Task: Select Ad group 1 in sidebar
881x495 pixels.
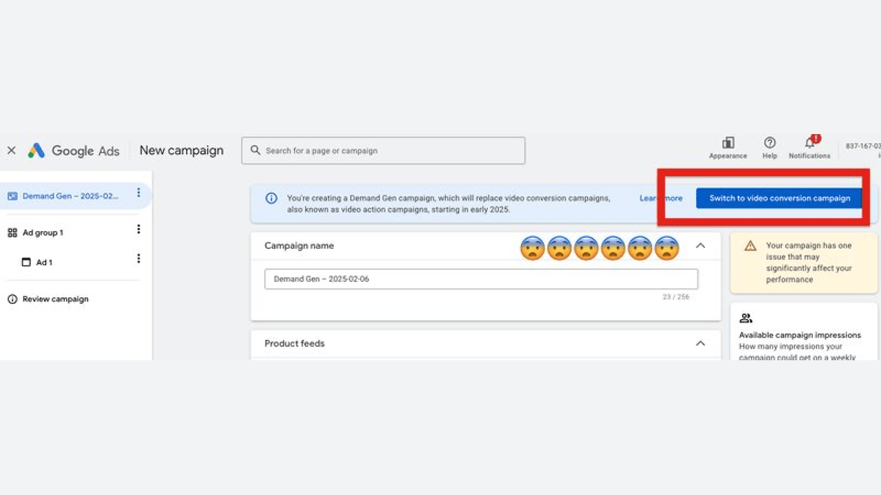Action: click(x=43, y=233)
